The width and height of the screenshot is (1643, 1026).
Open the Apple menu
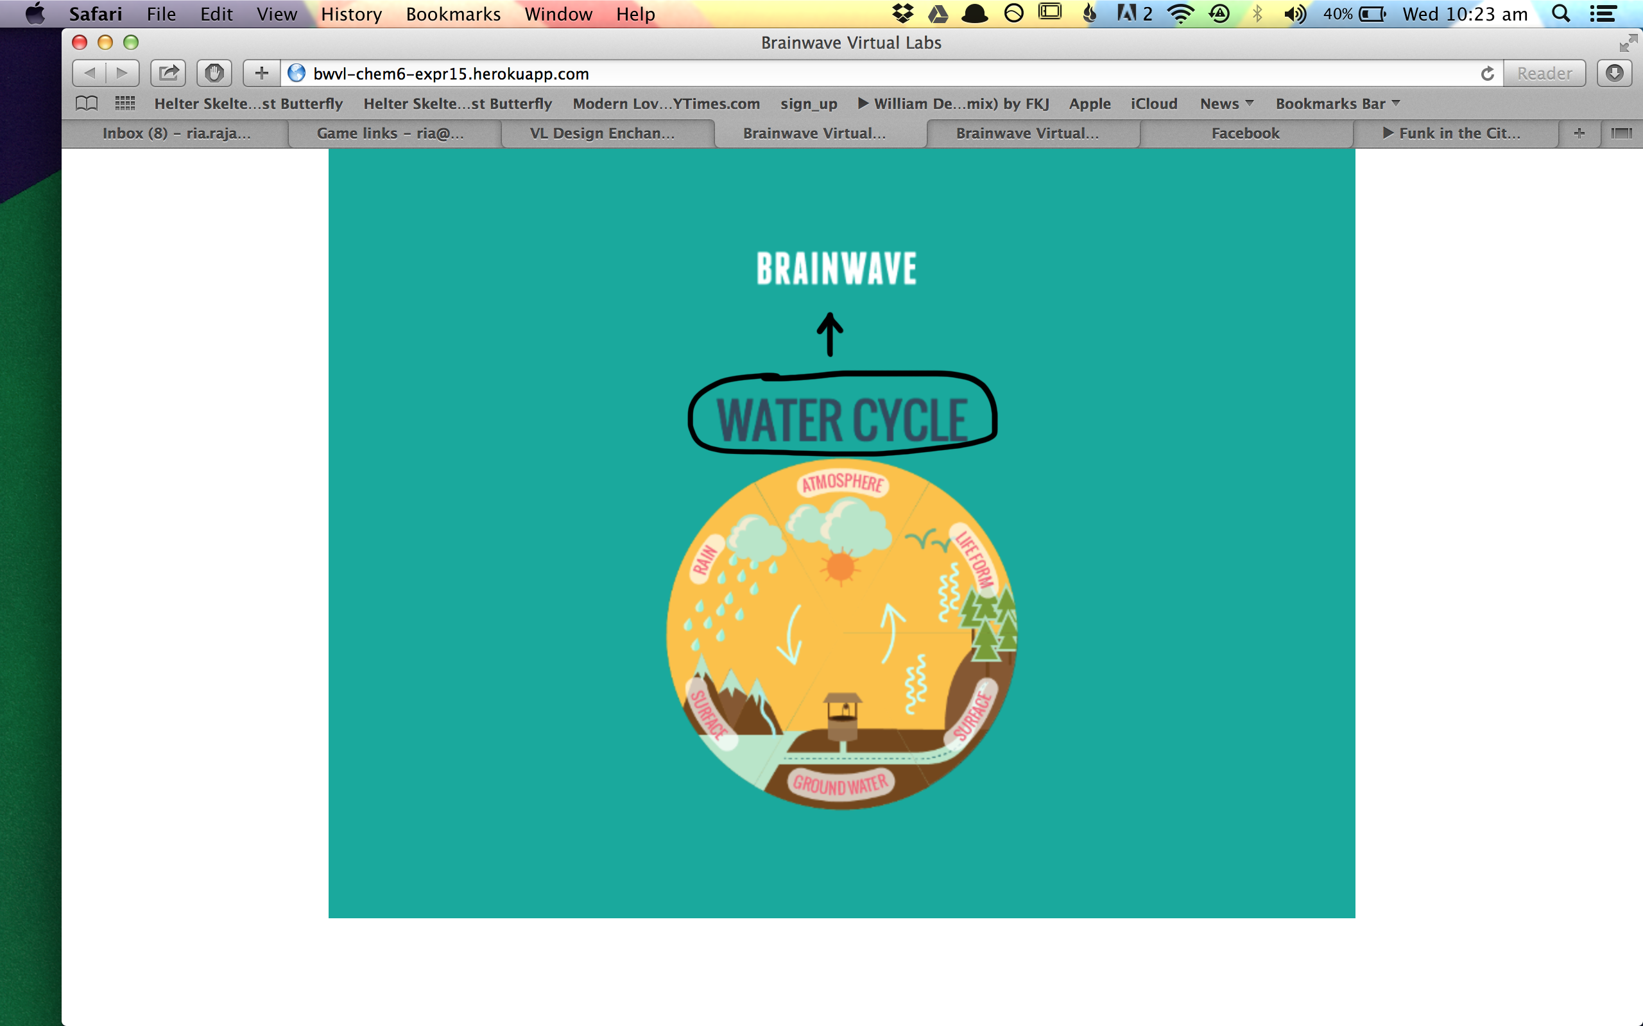point(35,13)
